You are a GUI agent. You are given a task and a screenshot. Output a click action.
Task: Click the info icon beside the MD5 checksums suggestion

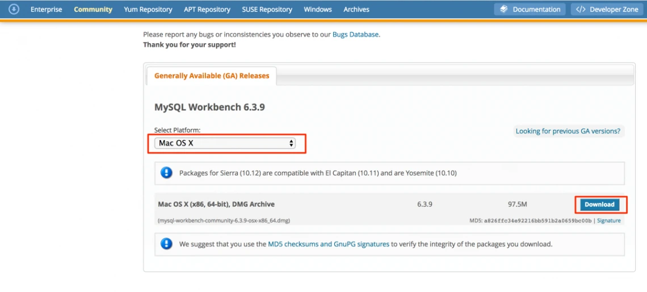point(166,244)
